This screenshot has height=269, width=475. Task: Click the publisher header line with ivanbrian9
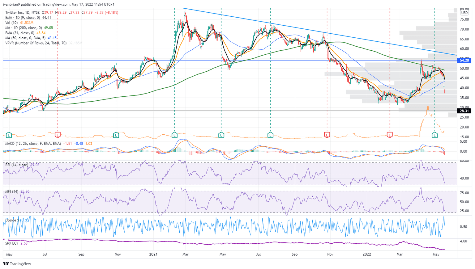point(58,4)
